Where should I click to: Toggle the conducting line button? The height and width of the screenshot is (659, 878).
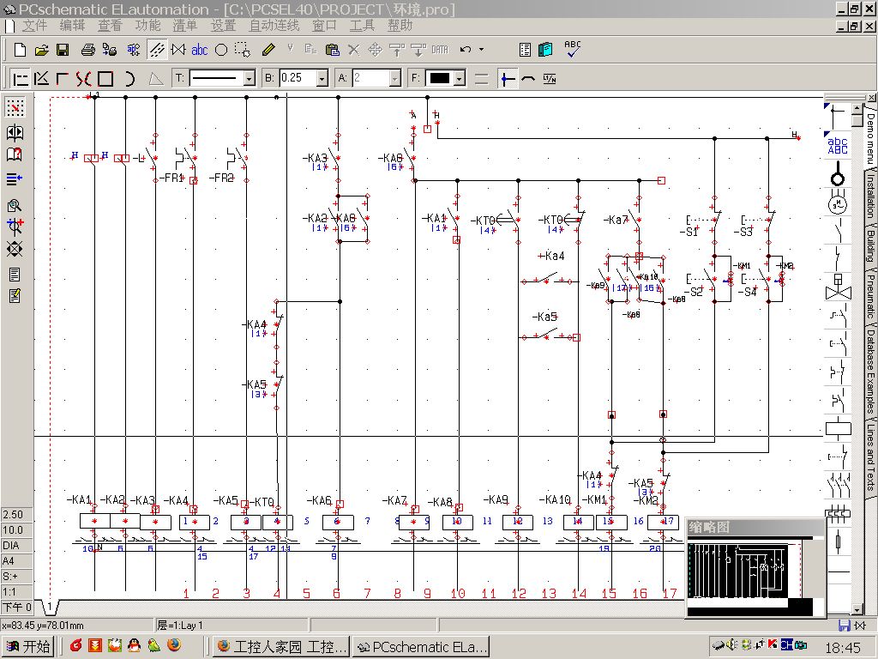(x=508, y=79)
